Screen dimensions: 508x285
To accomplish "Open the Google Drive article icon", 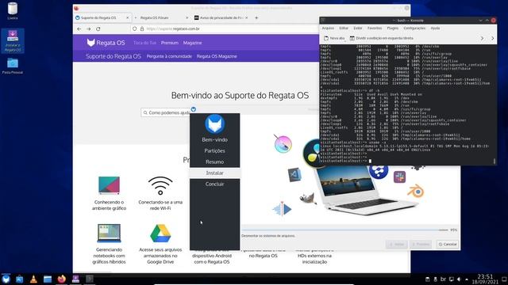I will click(x=160, y=234).
